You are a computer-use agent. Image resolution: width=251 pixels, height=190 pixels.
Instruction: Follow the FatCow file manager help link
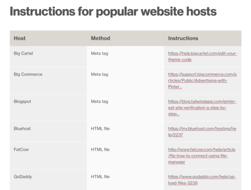202,156
